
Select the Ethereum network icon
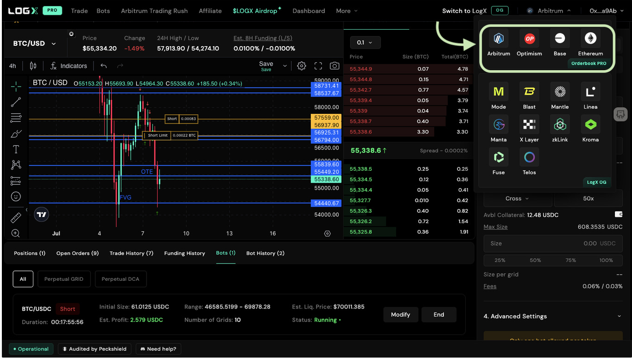coord(590,38)
